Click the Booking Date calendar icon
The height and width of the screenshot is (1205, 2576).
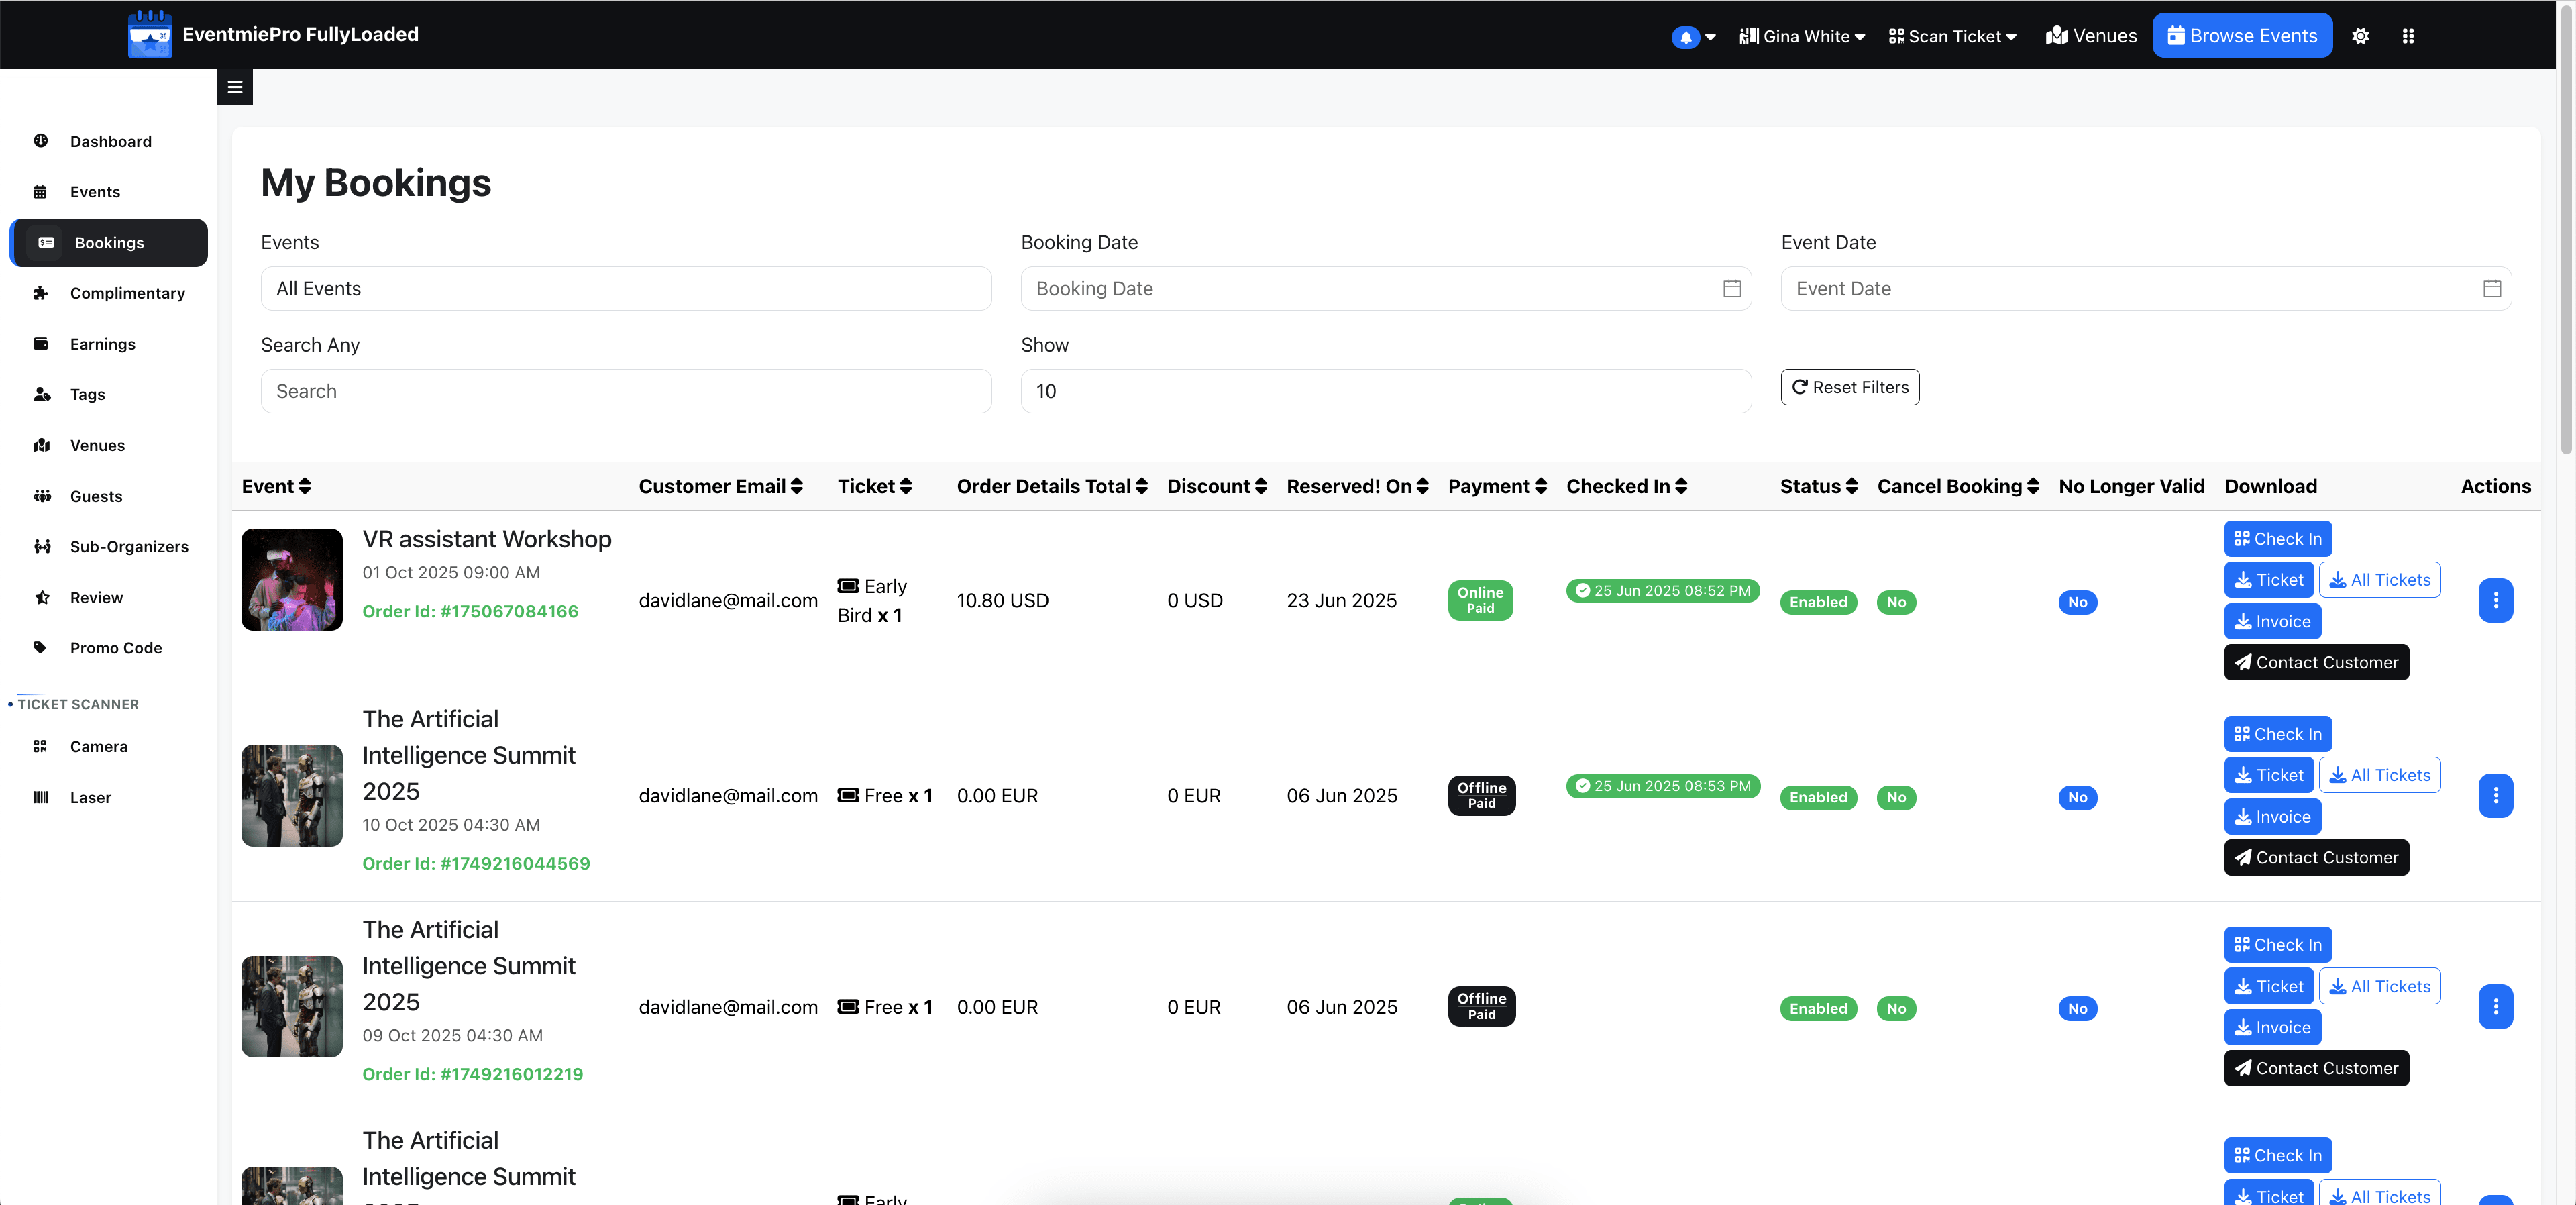1732,288
